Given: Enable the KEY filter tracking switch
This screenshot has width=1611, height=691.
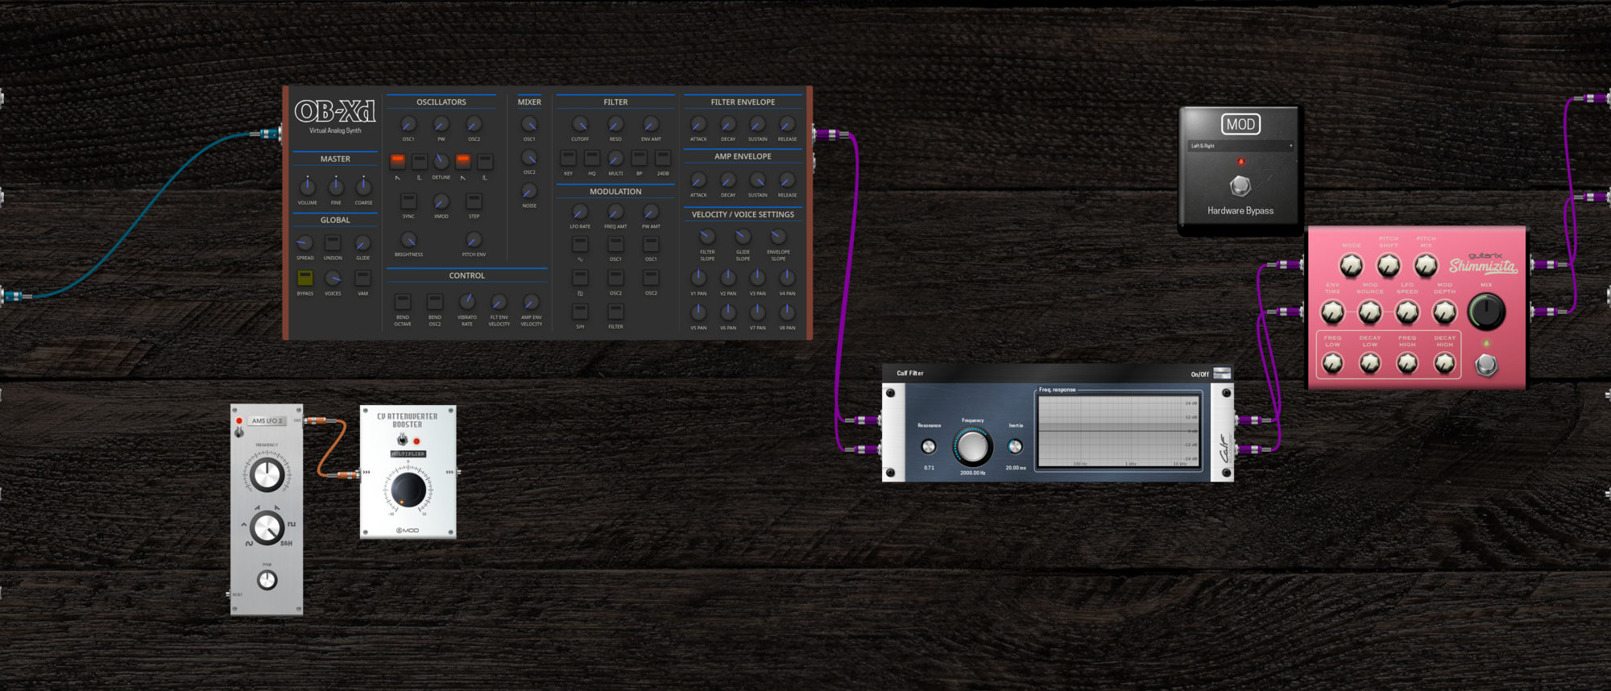Looking at the screenshot, I should (x=569, y=158).
